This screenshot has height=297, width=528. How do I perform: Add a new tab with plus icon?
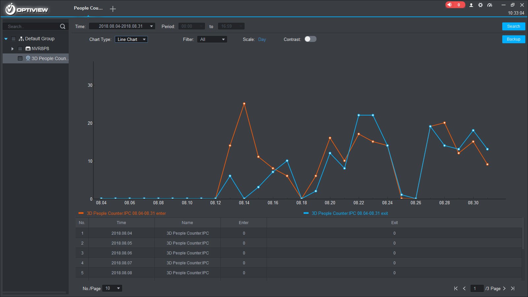(x=113, y=9)
